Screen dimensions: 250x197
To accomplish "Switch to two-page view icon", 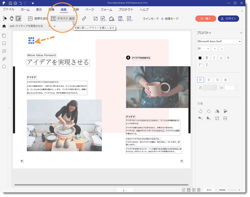I will pos(194,190).
